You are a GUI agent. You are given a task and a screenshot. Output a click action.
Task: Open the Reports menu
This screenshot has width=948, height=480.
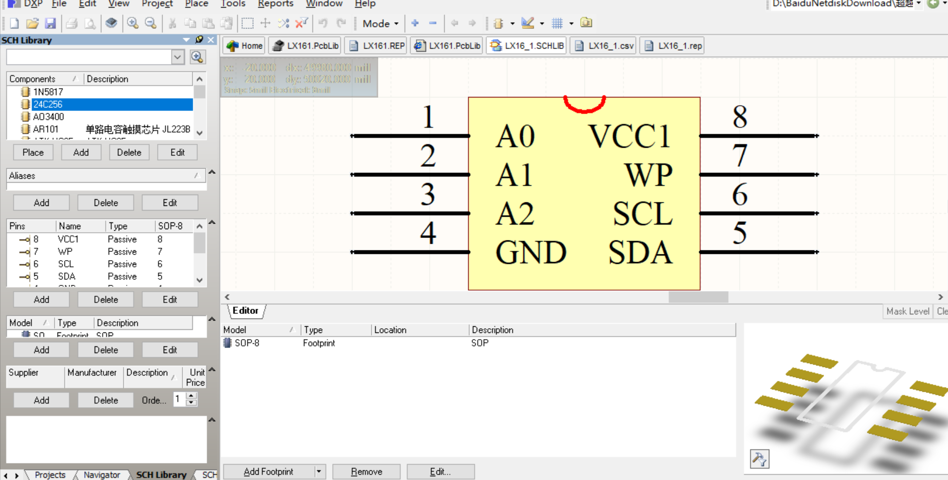pos(275,4)
